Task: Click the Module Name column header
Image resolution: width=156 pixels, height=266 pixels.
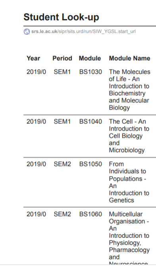Action: [x=129, y=58]
